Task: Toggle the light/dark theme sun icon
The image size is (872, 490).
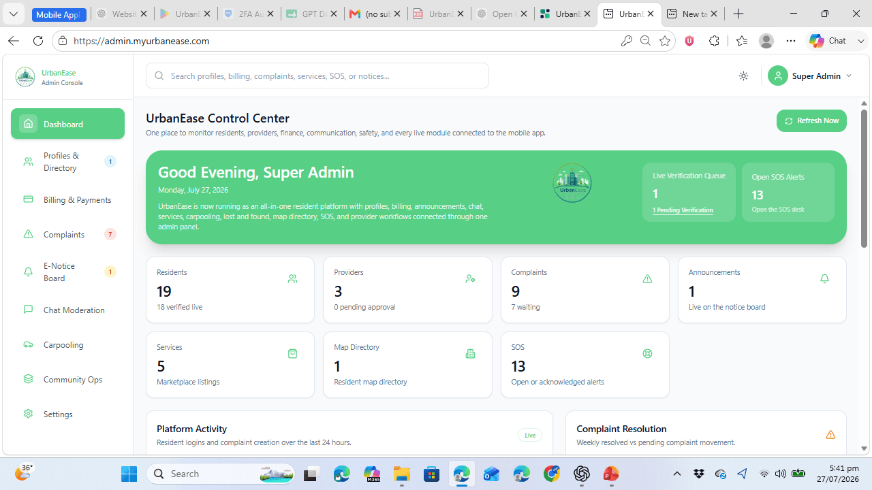Action: point(743,76)
